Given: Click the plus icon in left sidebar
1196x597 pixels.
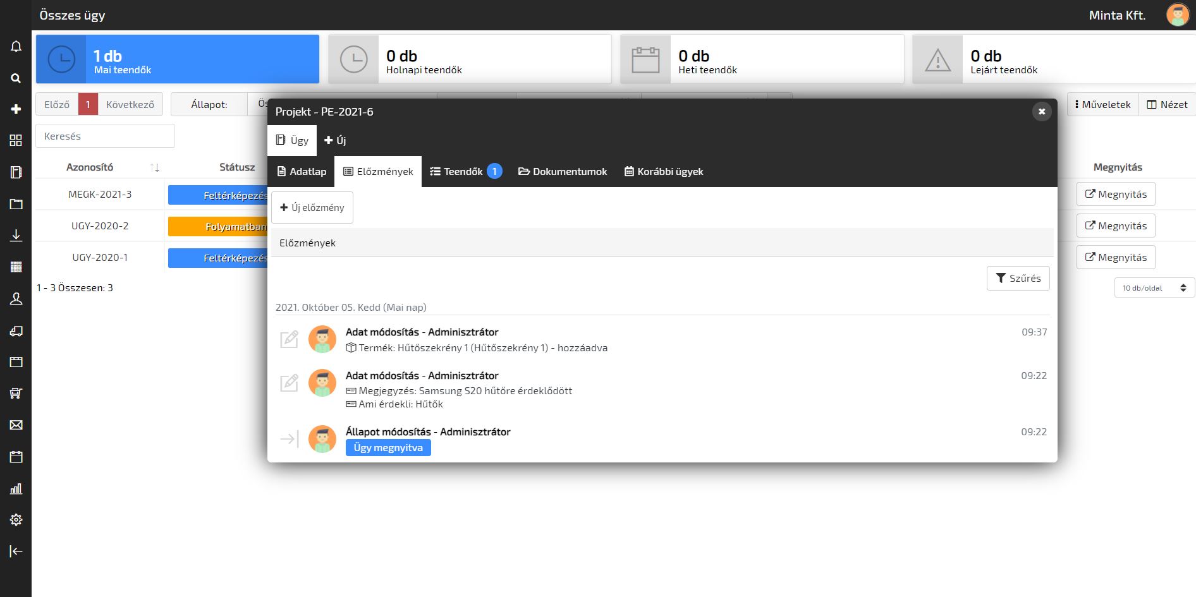Looking at the screenshot, I should pos(16,109).
